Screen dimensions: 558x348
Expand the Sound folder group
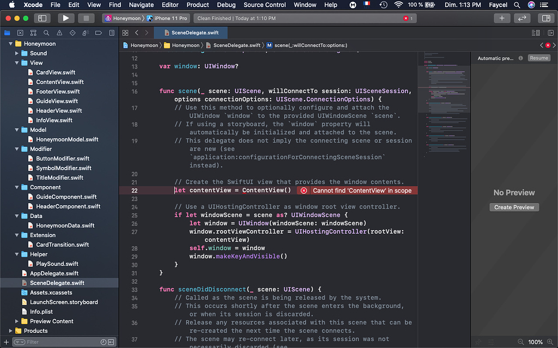[17, 53]
